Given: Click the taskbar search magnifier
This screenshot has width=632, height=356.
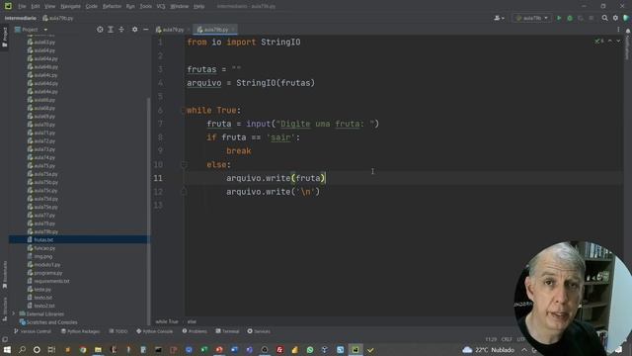Looking at the screenshot, I should [22, 350].
